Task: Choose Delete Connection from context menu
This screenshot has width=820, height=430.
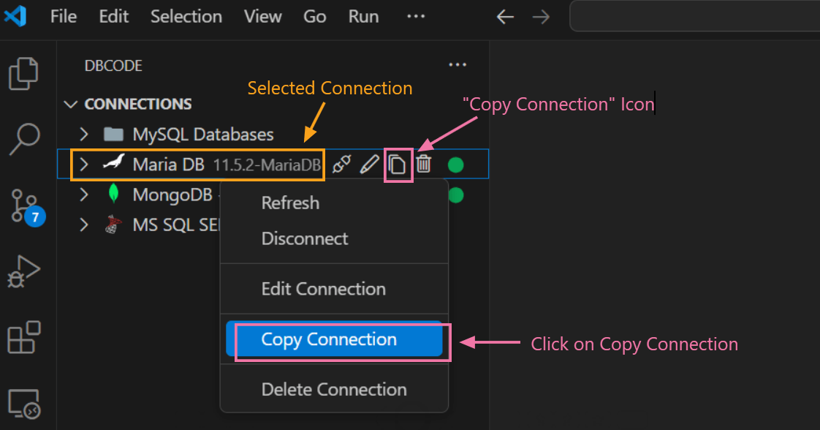Action: [334, 389]
